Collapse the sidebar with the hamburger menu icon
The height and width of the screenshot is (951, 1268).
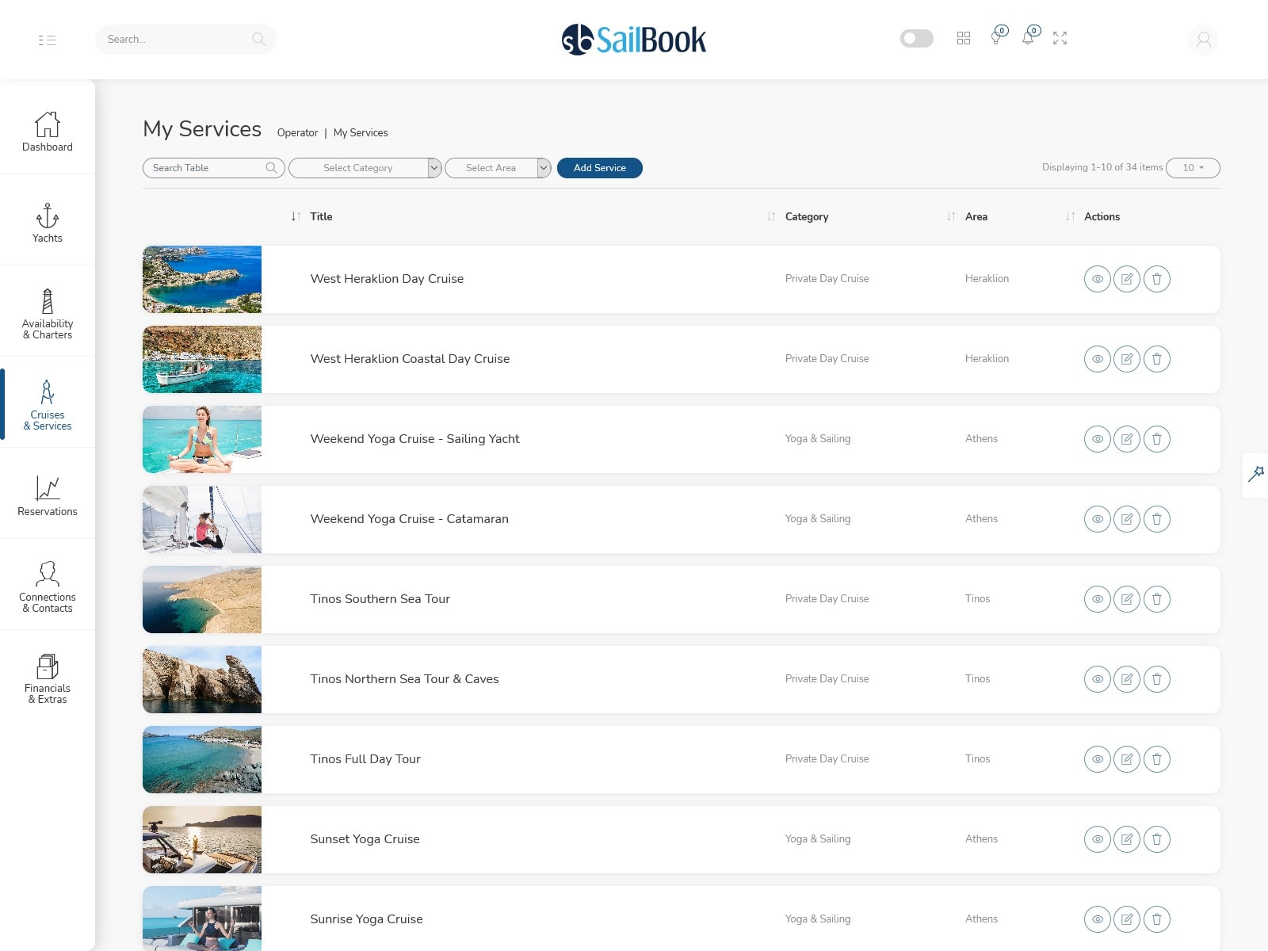47,40
